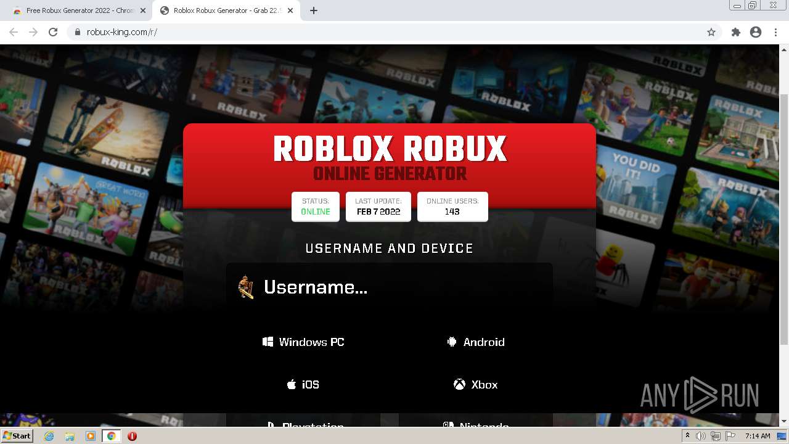The width and height of the screenshot is (789, 444).
Task: Open a new browser tab
Action: (x=314, y=10)
